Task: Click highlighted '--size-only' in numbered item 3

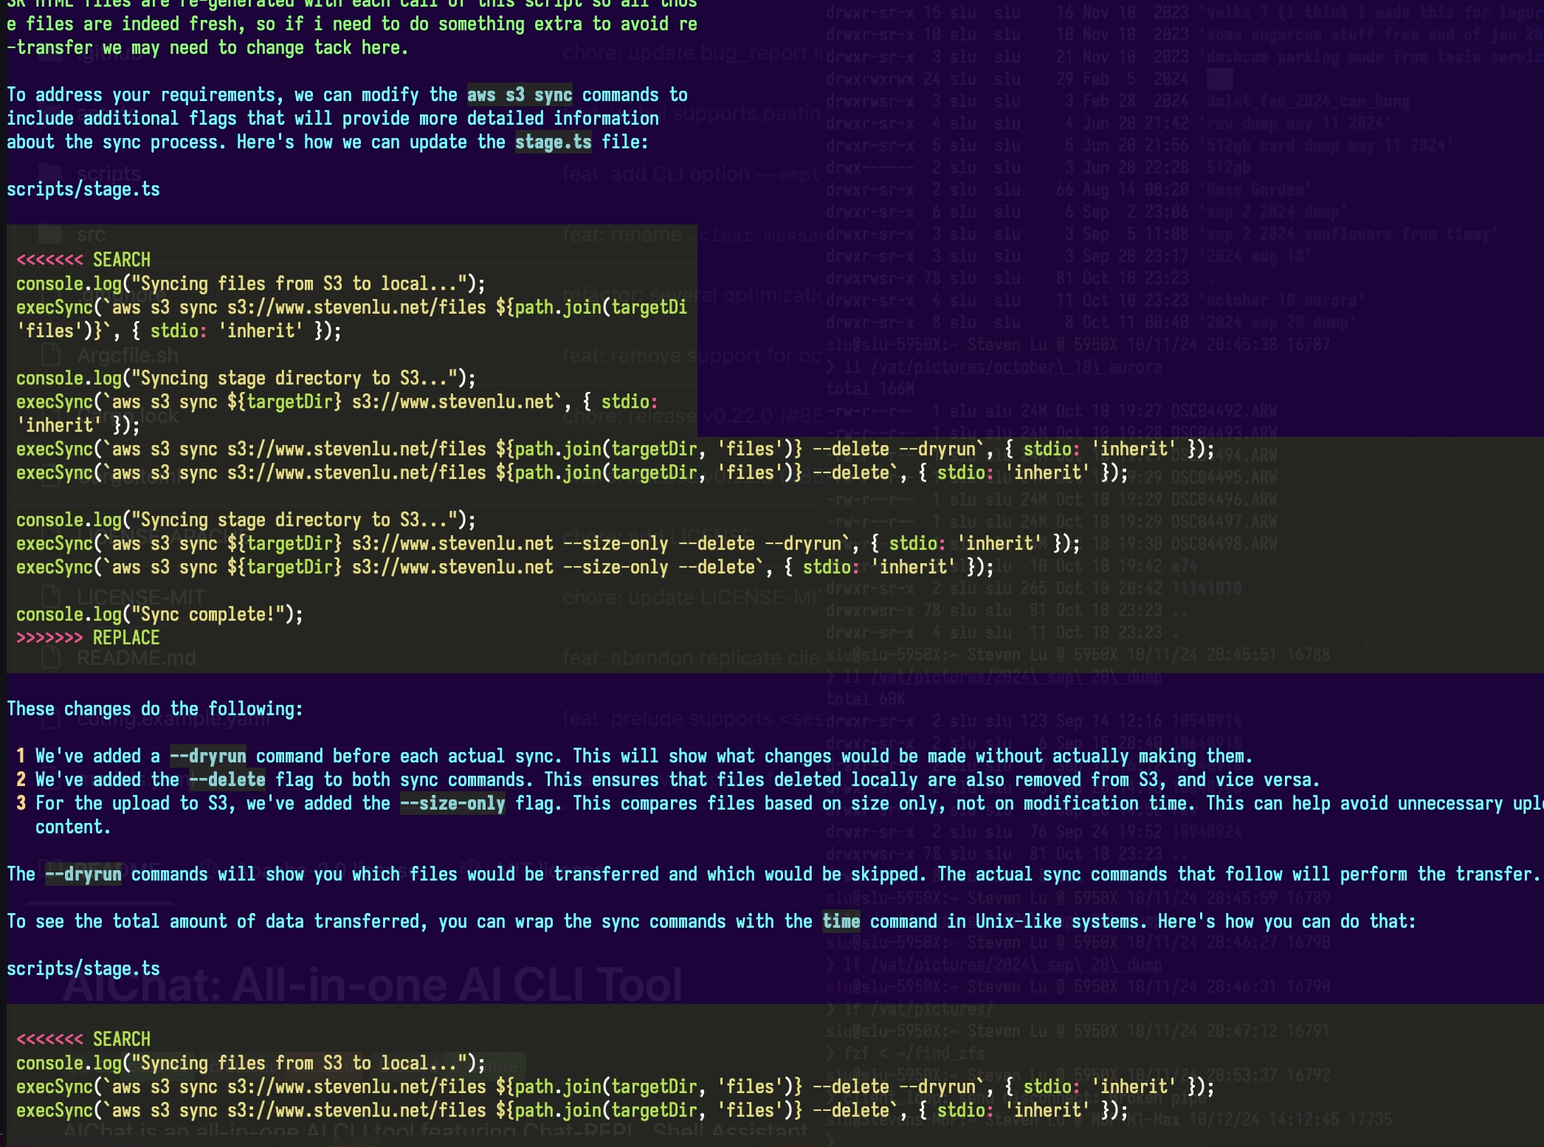Action: pyautogui.click(x=452, y=804)
